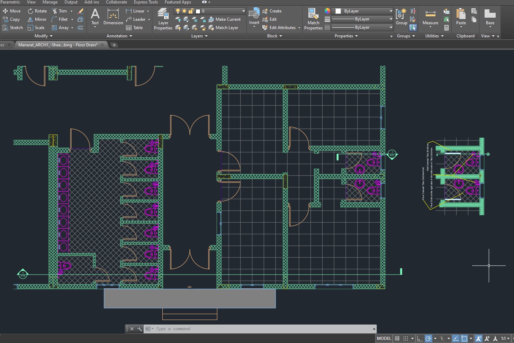
Task: Expand the Utilities panel
Action: [434, 36]
